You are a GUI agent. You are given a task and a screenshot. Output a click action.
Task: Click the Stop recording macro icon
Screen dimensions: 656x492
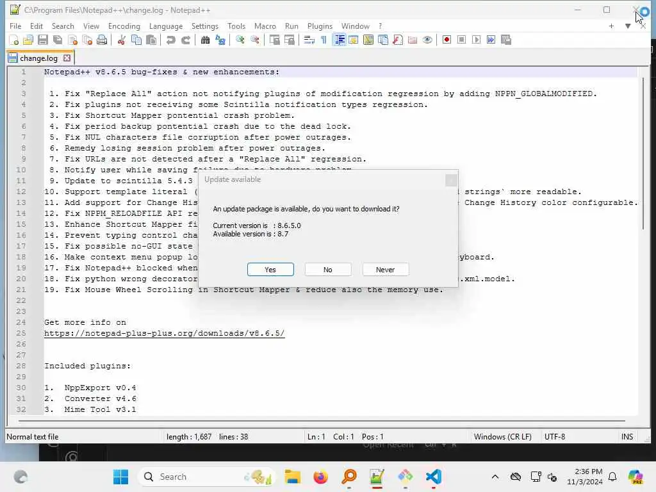coord(461,40)
